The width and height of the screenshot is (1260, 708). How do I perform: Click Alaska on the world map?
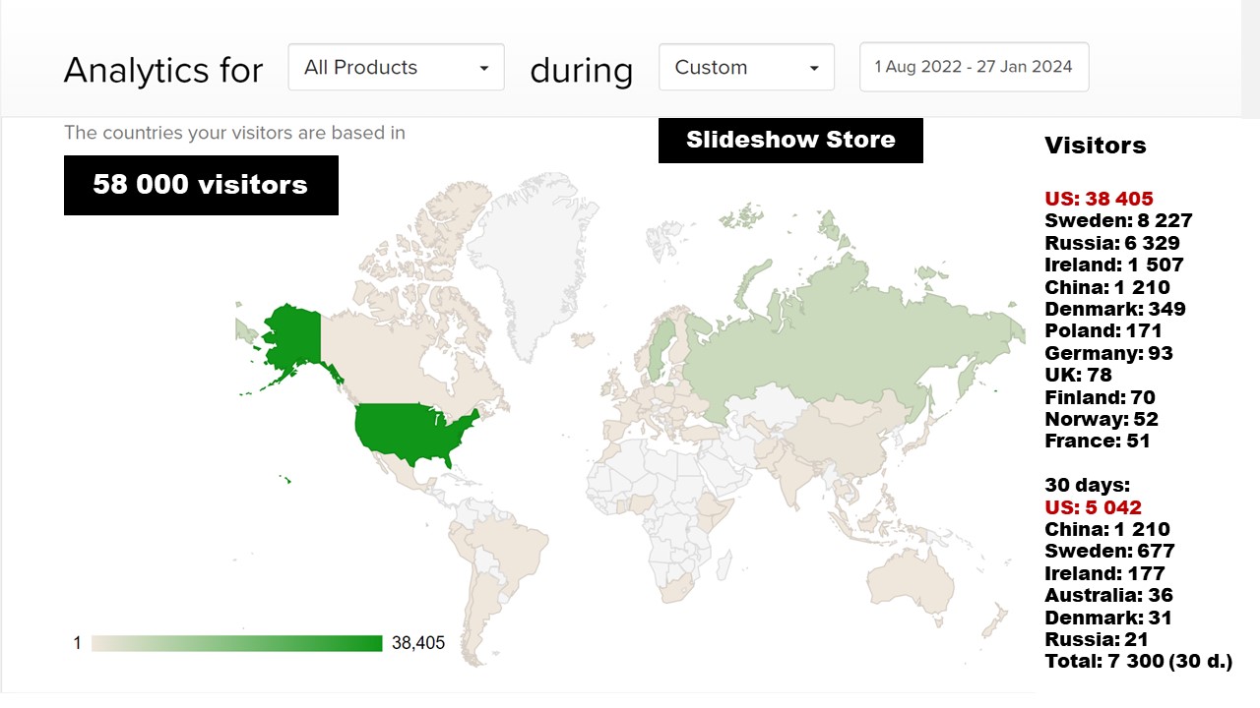point(293,334)
